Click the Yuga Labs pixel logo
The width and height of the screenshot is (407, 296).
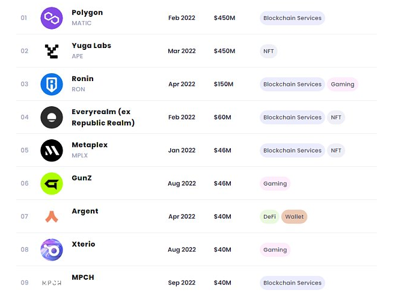click(51, 51)
